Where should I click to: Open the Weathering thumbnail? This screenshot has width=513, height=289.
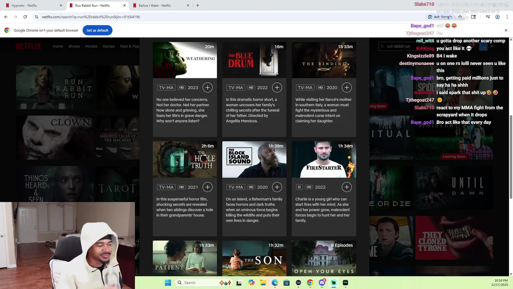(x=185, y=60)
